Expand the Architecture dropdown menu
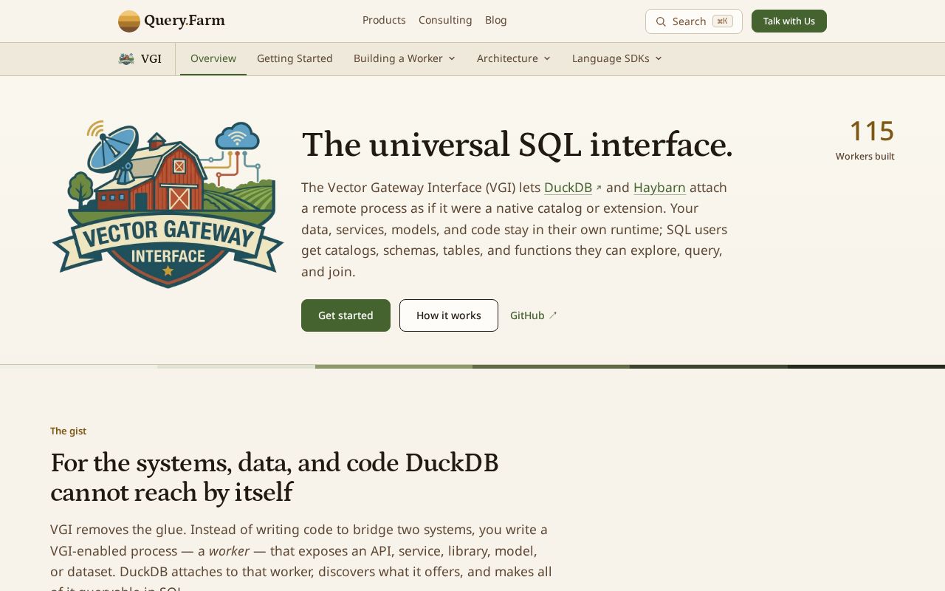The height and width of the screenshot is (591, 945). tap(514, 58)
